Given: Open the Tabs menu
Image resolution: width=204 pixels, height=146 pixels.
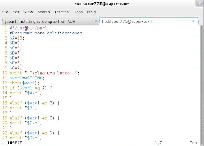Looking at the screenshot, I should pyautogui.click(x=79, y=12).
